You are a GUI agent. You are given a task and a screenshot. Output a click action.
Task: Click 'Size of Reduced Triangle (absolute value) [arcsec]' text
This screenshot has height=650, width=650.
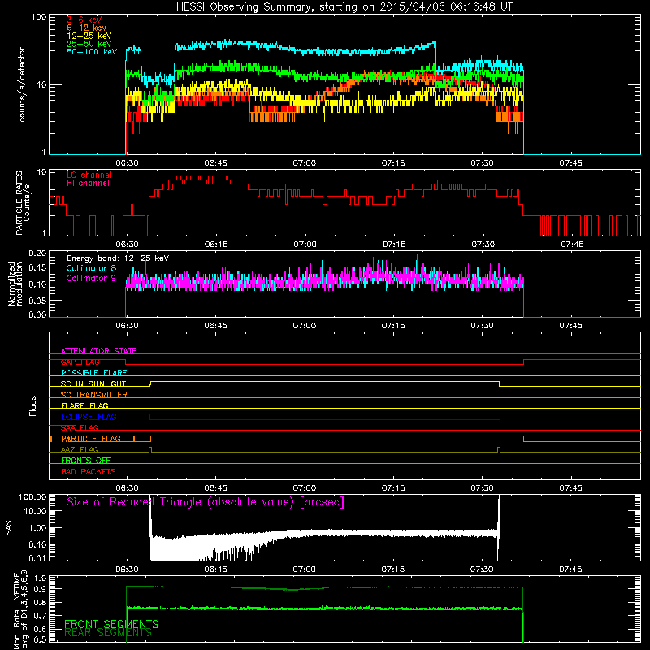[206, 502]
